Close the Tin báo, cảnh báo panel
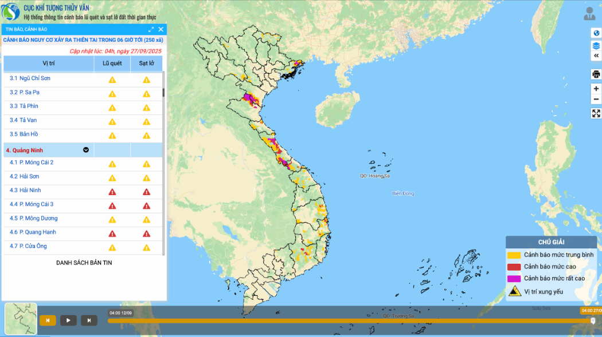The image size is (602, 337). coord(161,29)
